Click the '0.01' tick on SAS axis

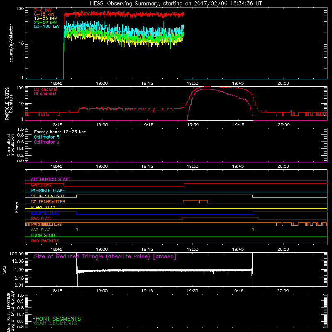pyautogui.click(x=20, y=285)
